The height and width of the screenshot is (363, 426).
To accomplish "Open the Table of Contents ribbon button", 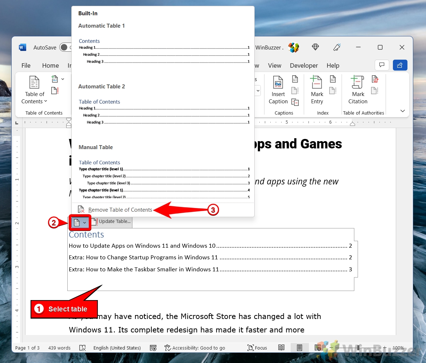I will click(x=35, y=90).
